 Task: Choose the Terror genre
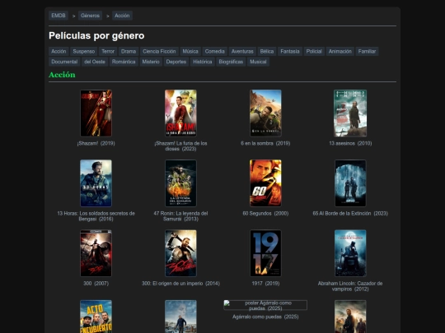point(108,51)
